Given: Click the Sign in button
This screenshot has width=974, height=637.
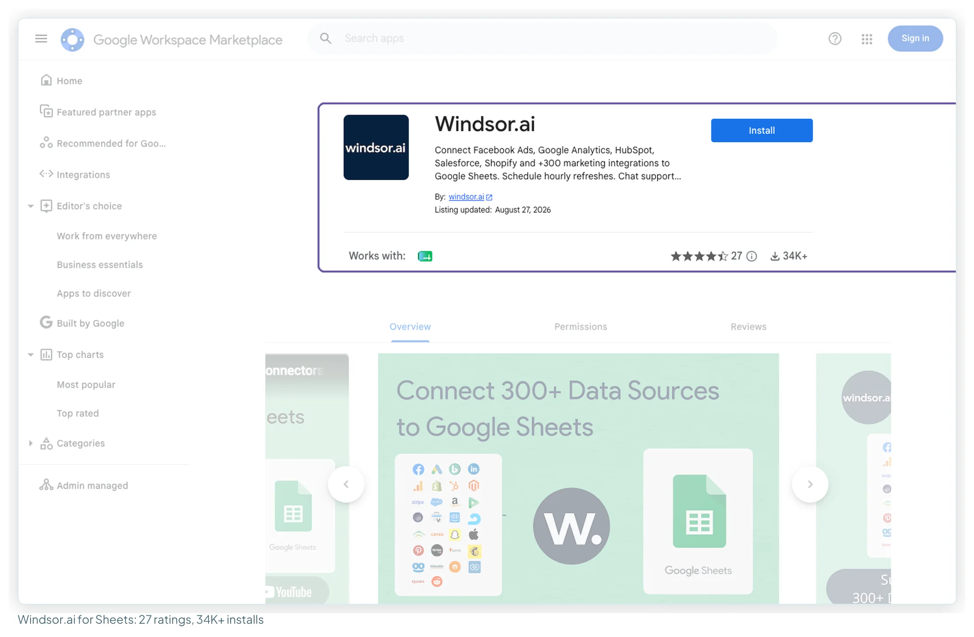Looking at the screenshot, I should tap(915, 39).
